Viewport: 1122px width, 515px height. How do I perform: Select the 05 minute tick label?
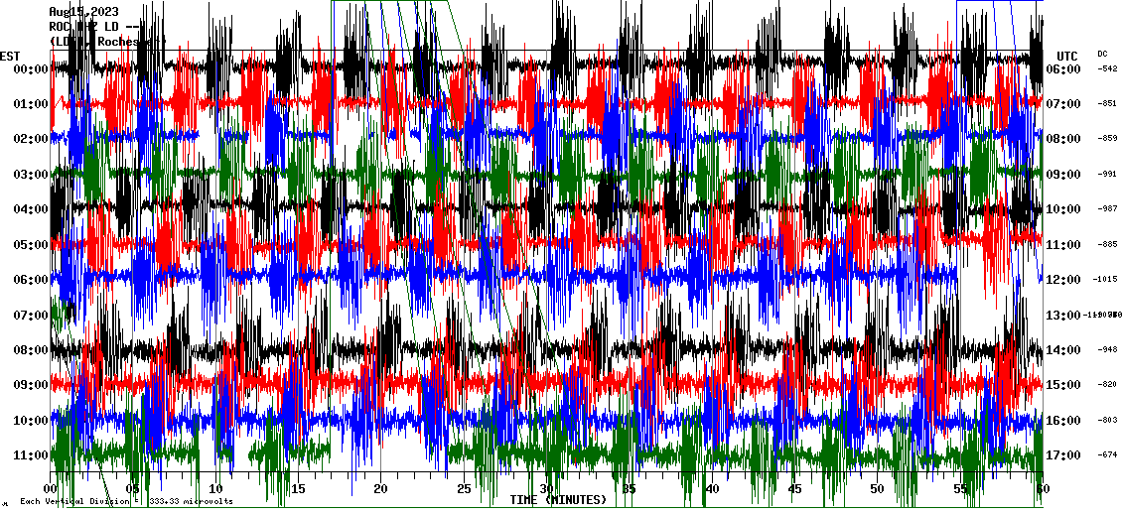pos(133,489)
